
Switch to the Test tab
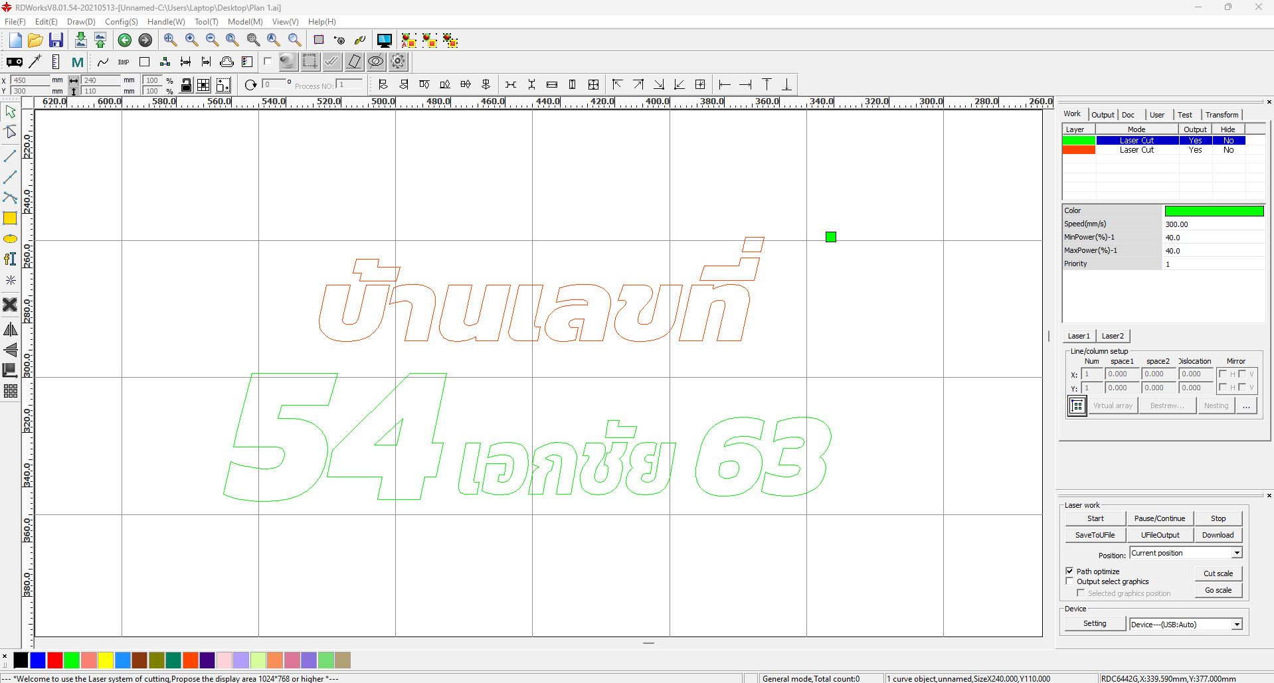(x=1185, y=115)
